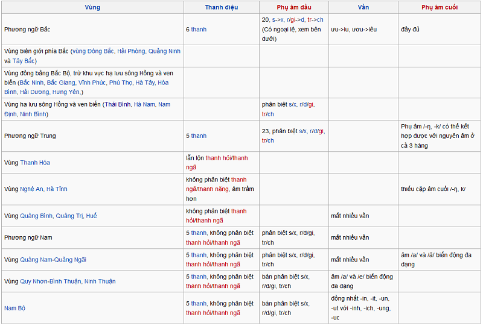Open the Ninh Thuận link
This screenshot has width=483, height=326.
pyautogui.click(x=100, y=281)
